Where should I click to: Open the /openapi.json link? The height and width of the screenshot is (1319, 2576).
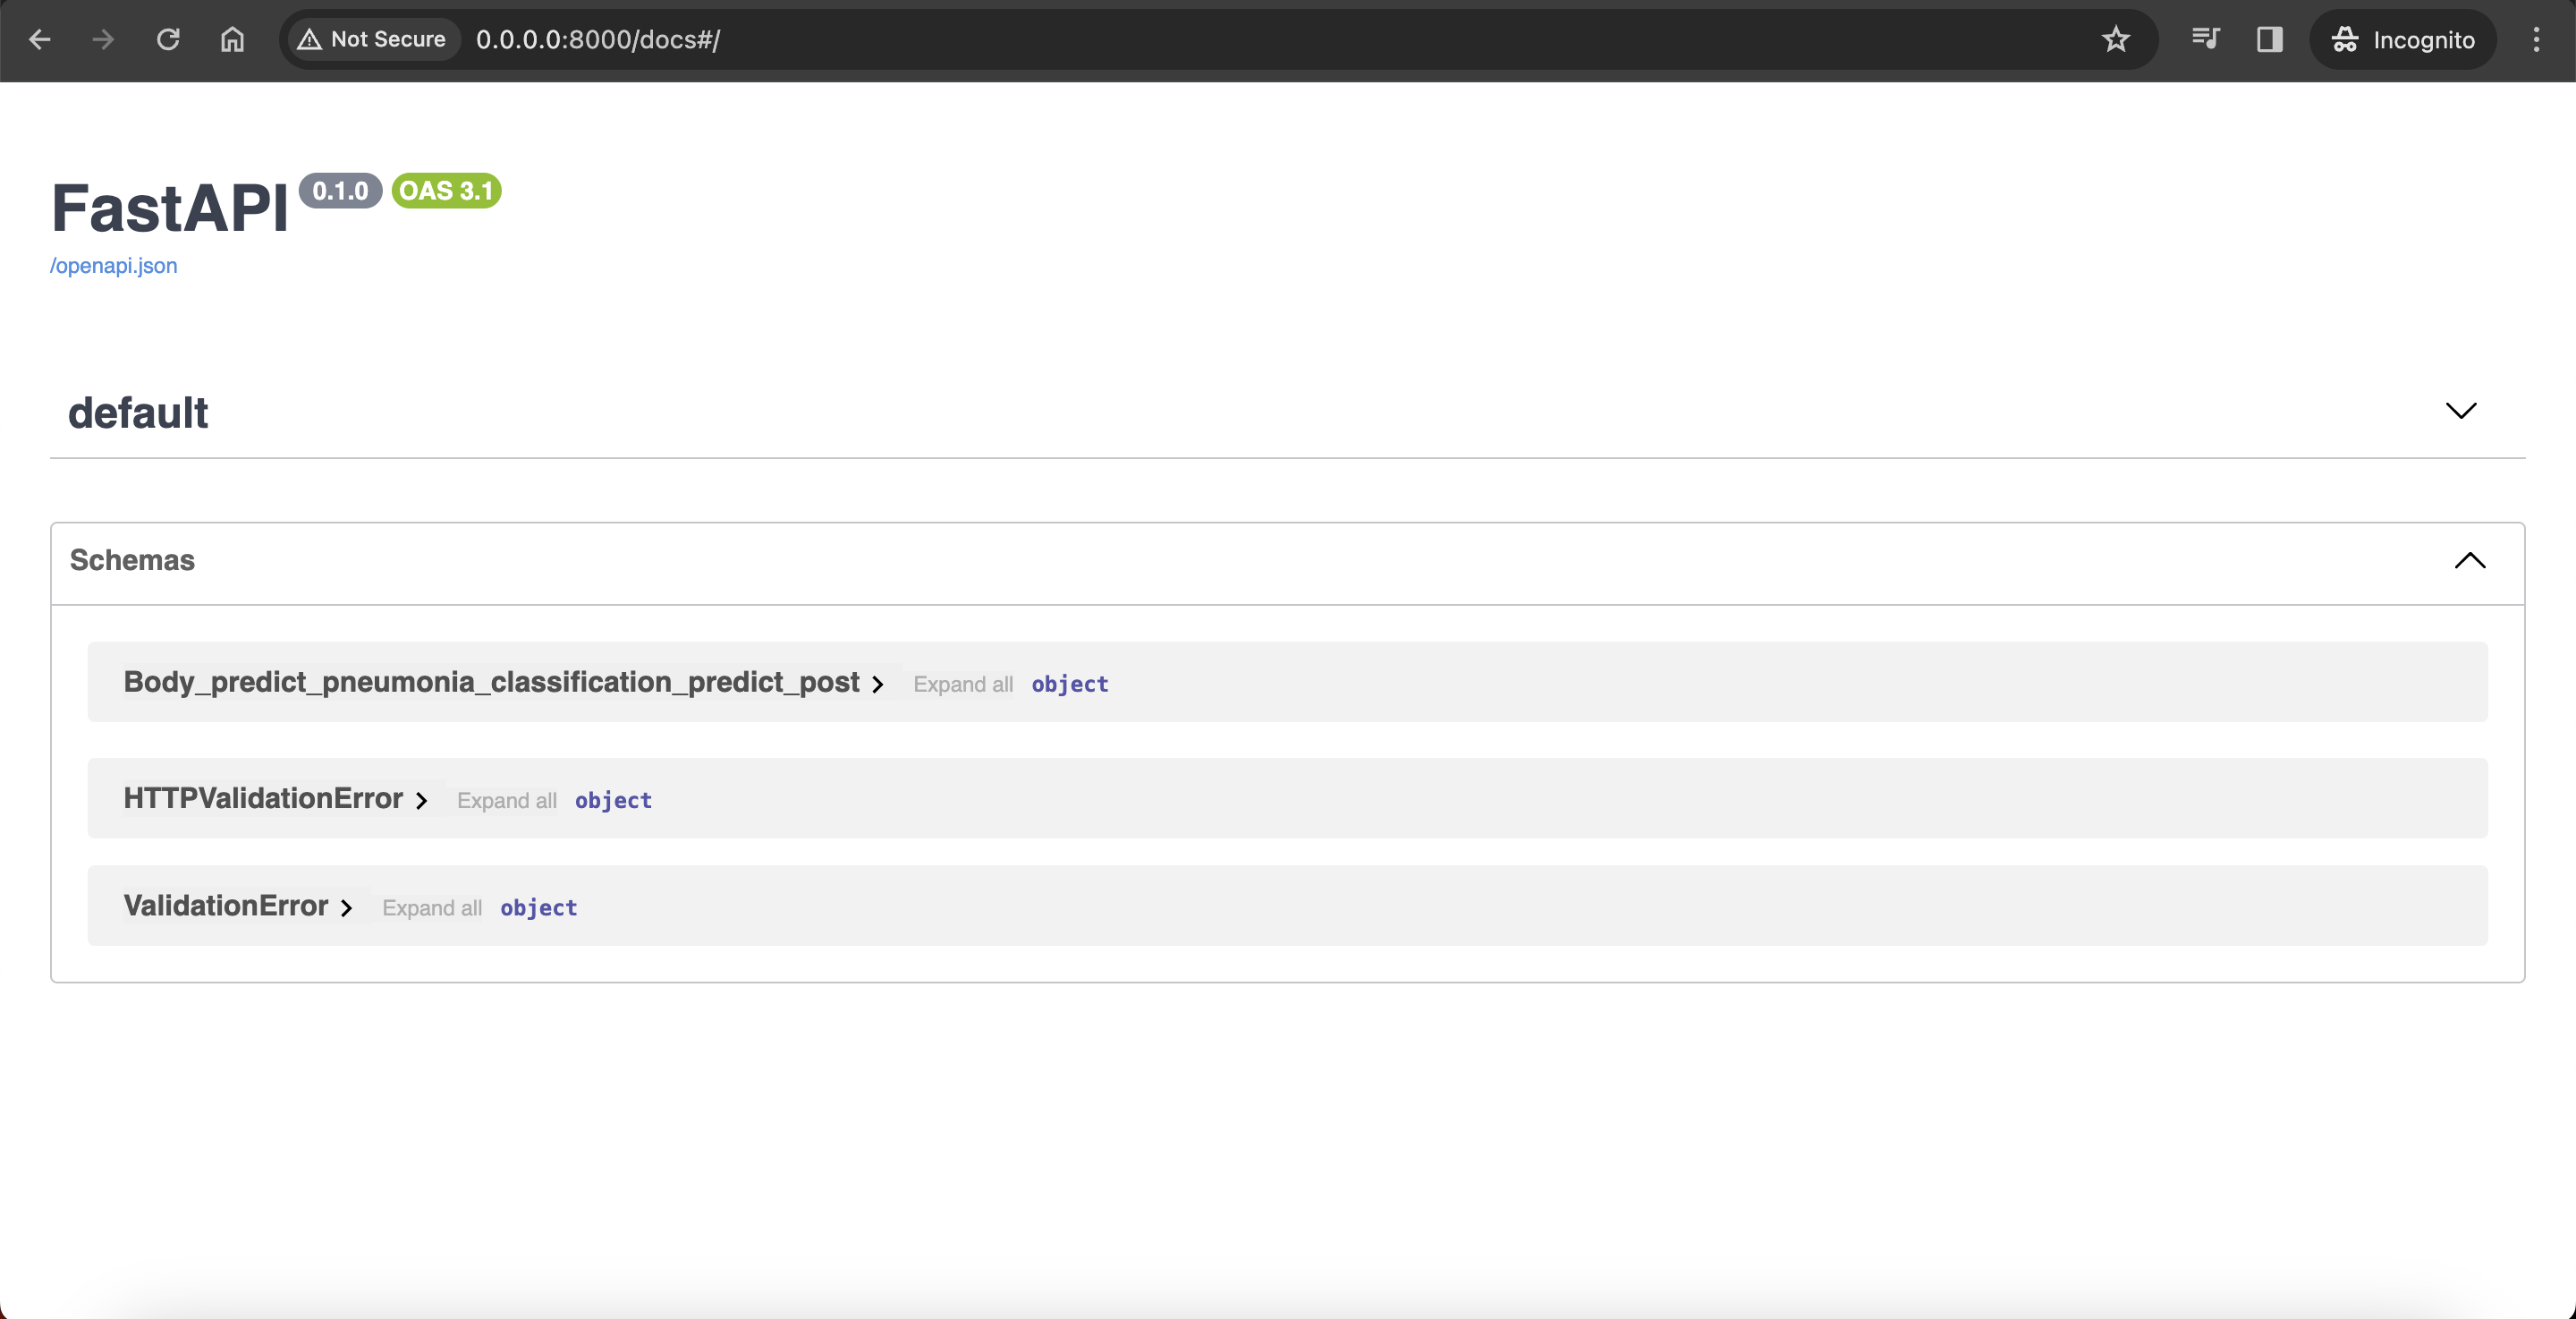click(113, 265)
